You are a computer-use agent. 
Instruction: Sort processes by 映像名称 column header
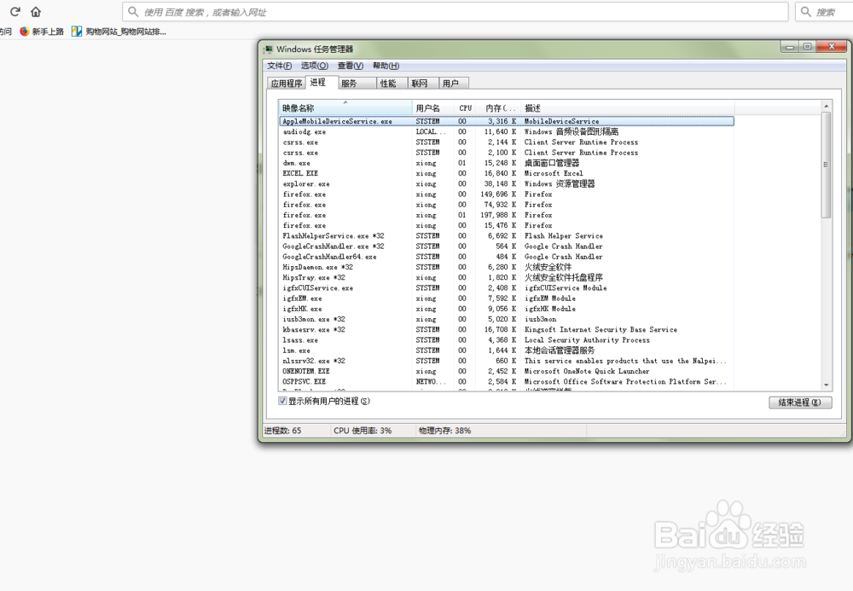(x=345, y=107)
